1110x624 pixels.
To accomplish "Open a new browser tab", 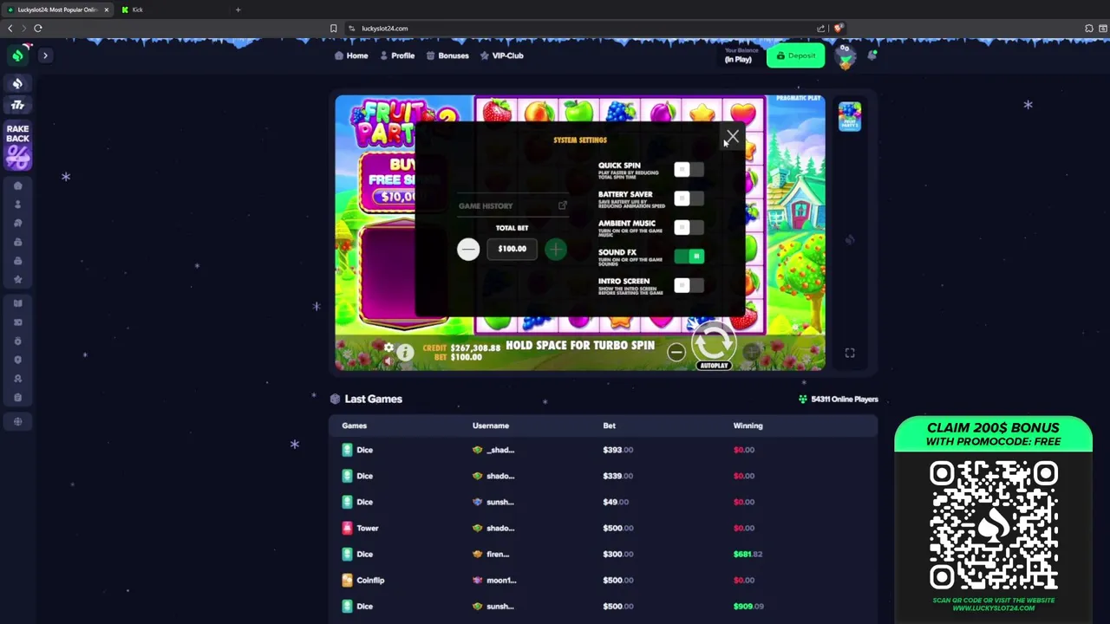I will point(238,10).
